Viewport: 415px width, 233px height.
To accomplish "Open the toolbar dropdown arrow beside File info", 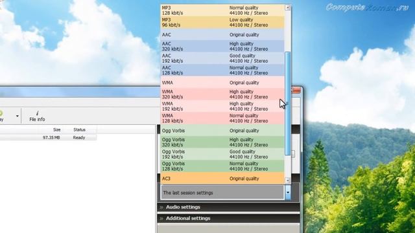I will tap(18, 116).
